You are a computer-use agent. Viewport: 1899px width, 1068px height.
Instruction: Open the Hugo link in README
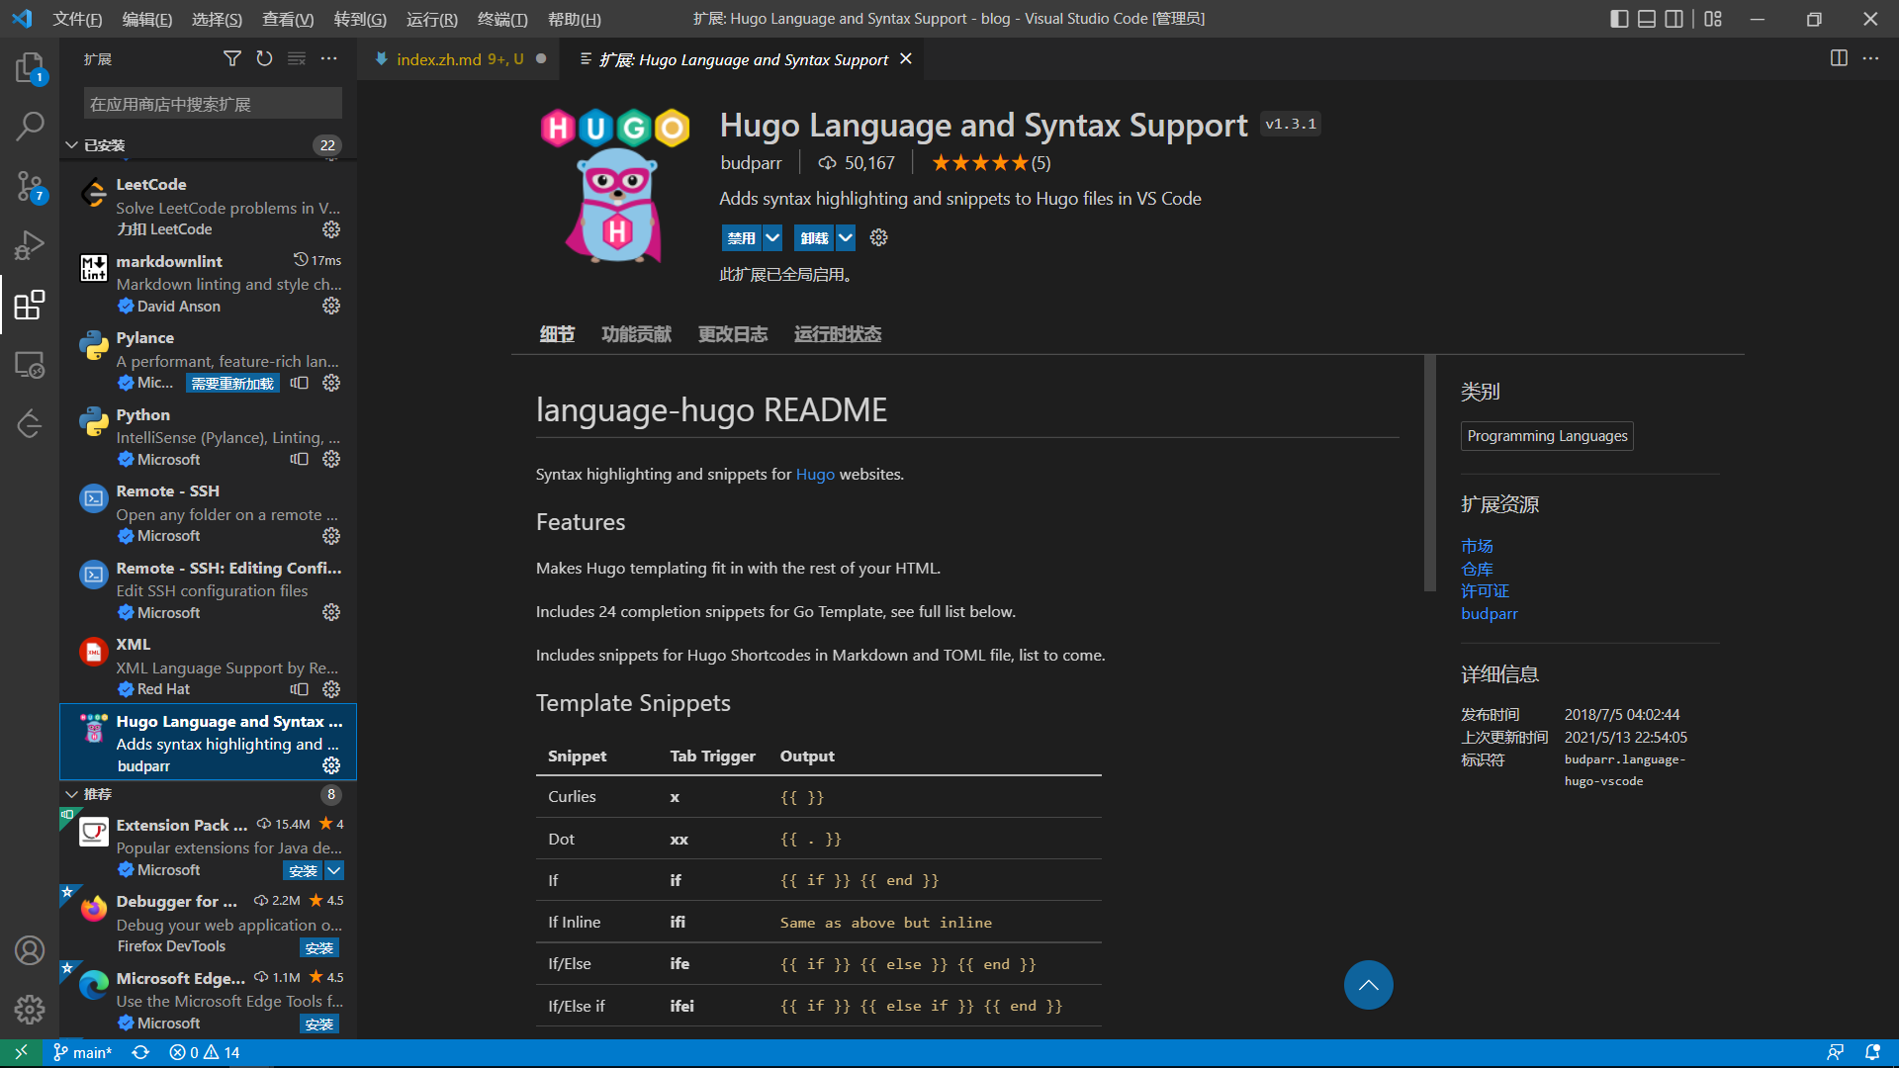[x=815, y=474]
